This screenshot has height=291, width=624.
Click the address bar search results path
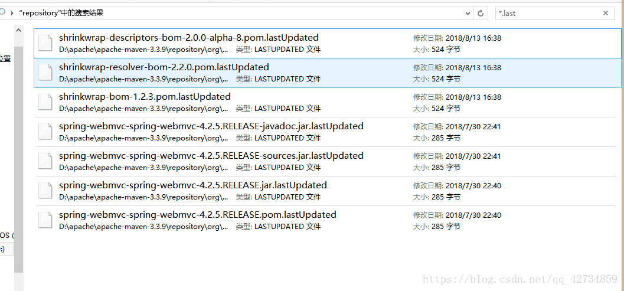[61, 13]
